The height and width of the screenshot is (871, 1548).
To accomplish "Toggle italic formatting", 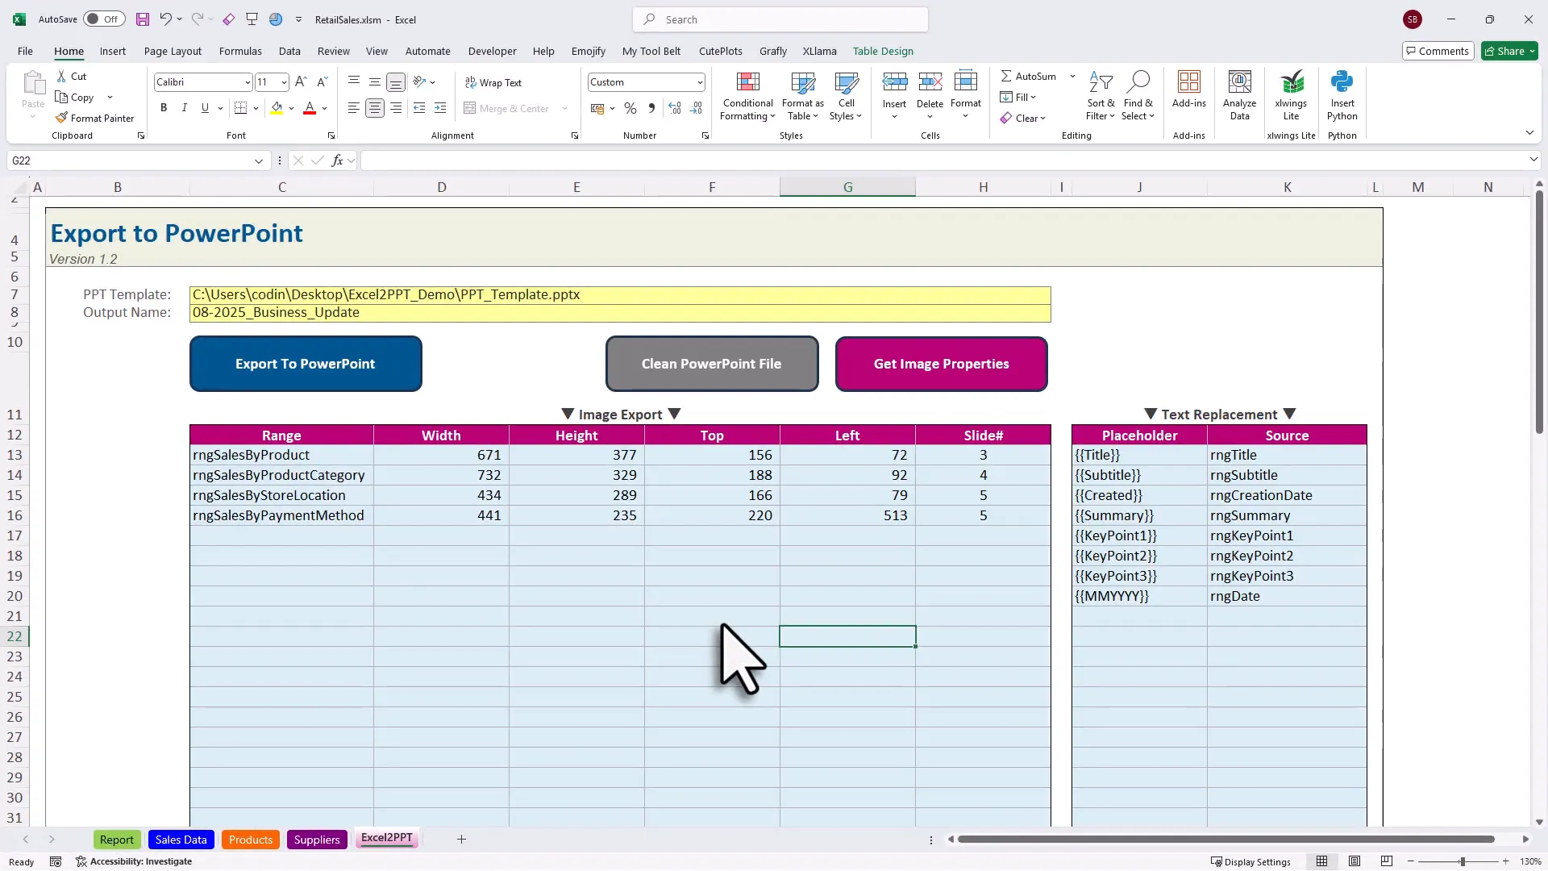I will [x=184, y=107].
